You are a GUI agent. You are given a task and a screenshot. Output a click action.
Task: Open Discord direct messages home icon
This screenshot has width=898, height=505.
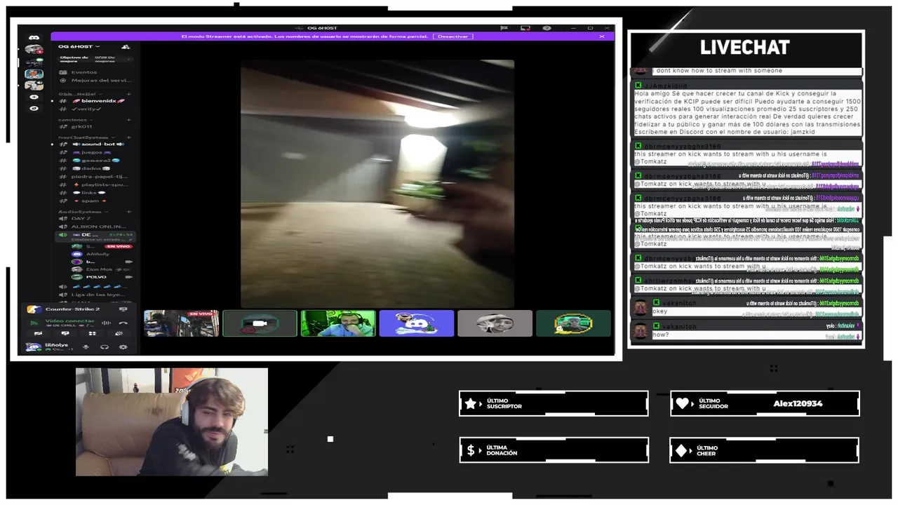pyautogui.click(x=34, y=37)
